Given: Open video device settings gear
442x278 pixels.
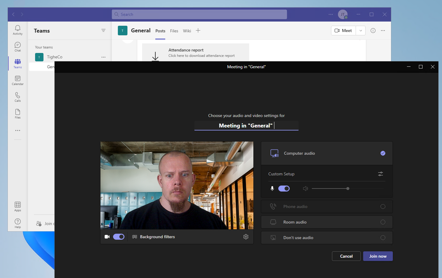Looking at the screenshot, I should pyautogui.click(x=246, y=237).
